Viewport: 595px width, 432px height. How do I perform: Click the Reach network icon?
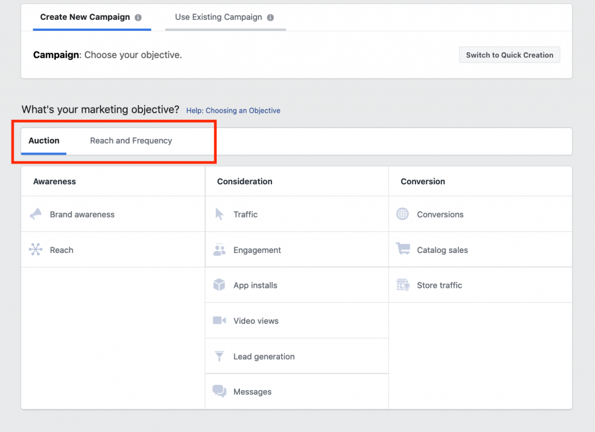click(35, 249)
